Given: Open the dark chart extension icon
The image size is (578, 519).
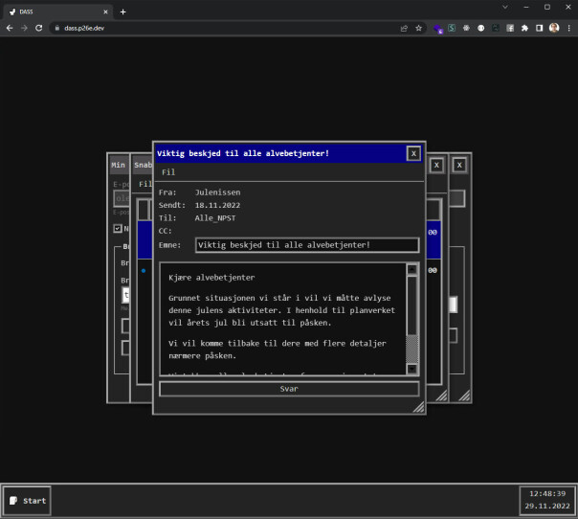Looking at the screenshot, I should click(496, 28).
